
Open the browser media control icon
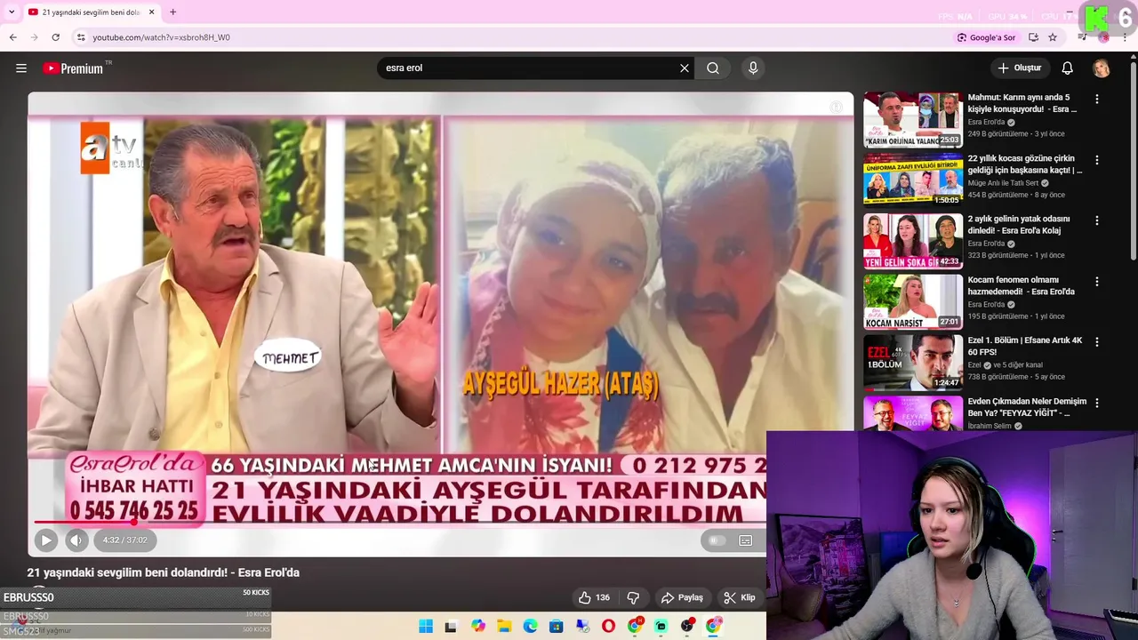[x=1082, y=37]
